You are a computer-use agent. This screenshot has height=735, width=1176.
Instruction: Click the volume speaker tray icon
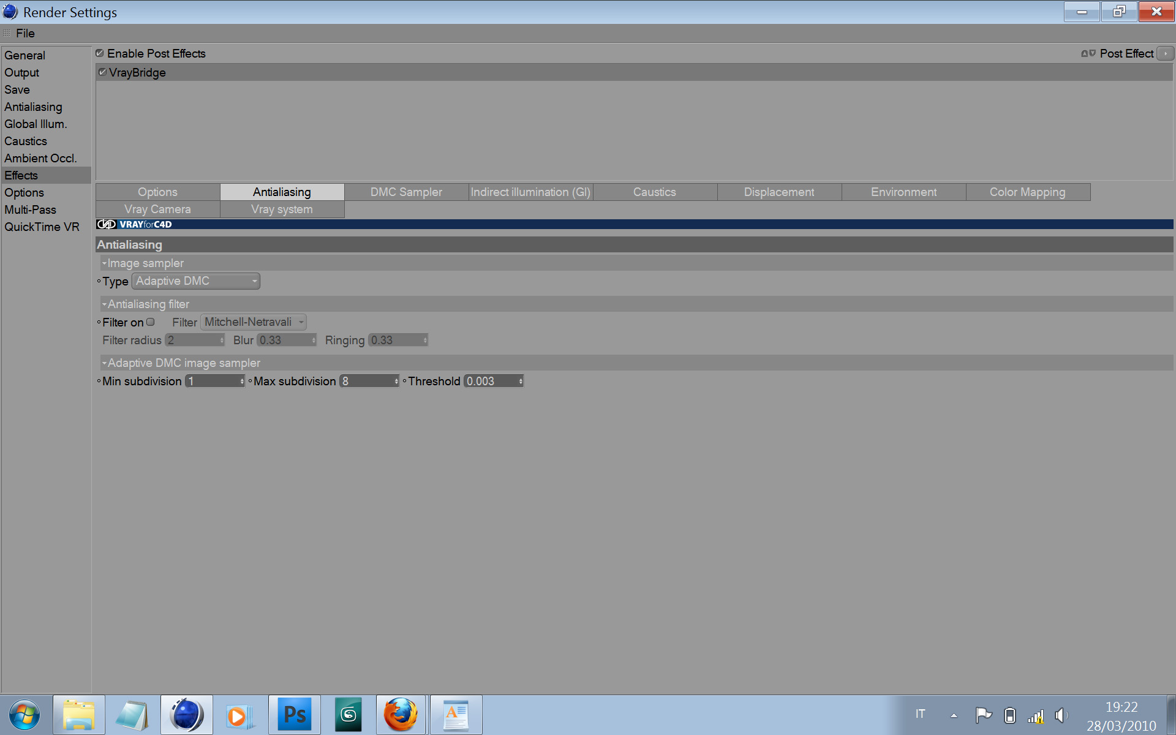click(1061, 715)
